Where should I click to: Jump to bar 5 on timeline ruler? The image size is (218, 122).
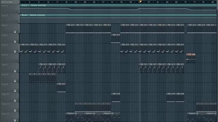click(x=30, y=2)
